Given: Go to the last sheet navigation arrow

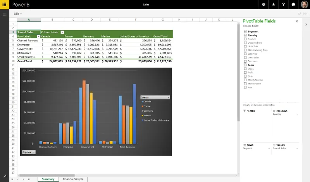Looking at the screenshot, I should (x=29, y=179).
